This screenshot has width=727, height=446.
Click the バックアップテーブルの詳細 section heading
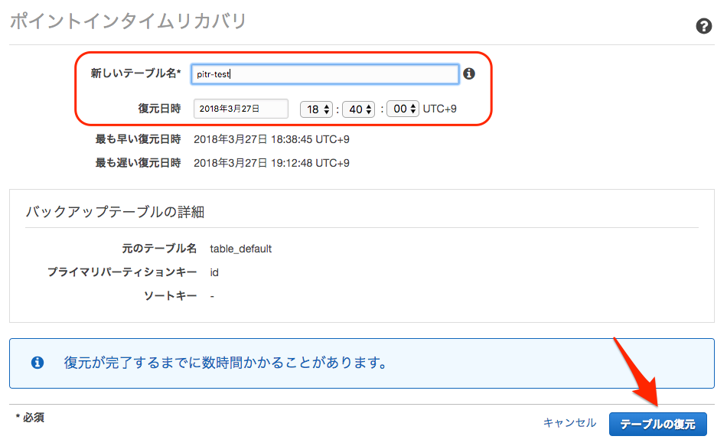click(x=115, y=212)
